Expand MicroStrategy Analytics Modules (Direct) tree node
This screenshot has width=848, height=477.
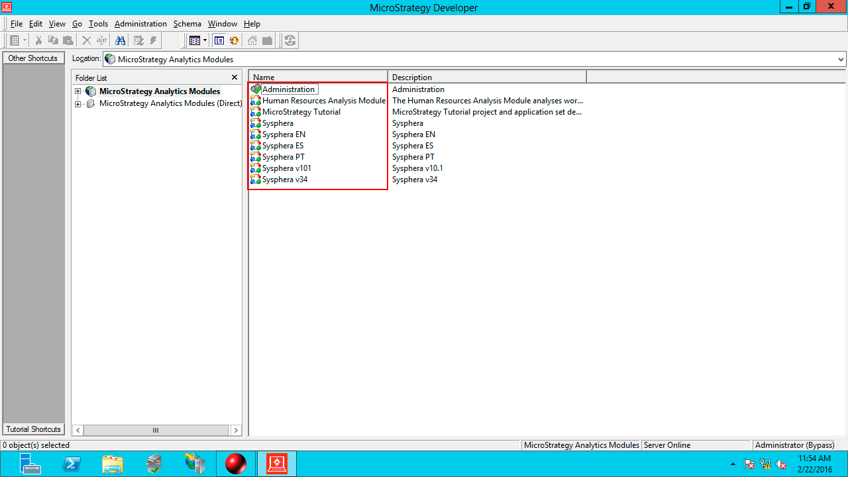click(78, 104)
